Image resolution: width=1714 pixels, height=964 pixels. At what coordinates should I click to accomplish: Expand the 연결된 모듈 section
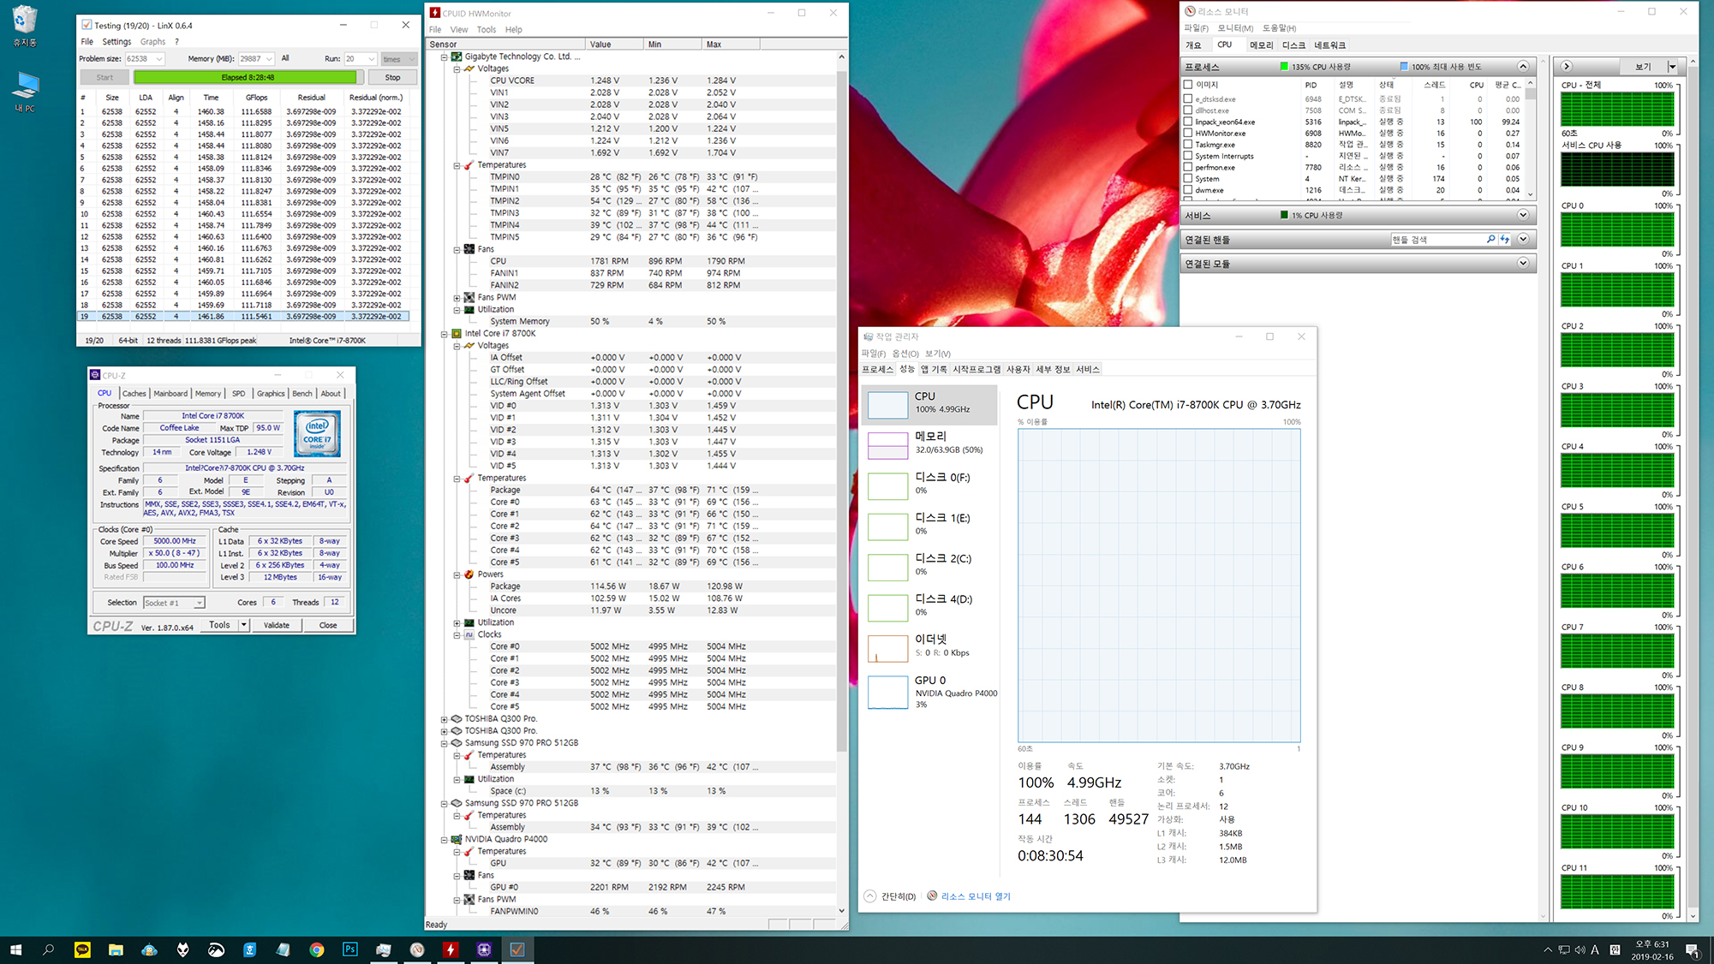point(1523,263)
